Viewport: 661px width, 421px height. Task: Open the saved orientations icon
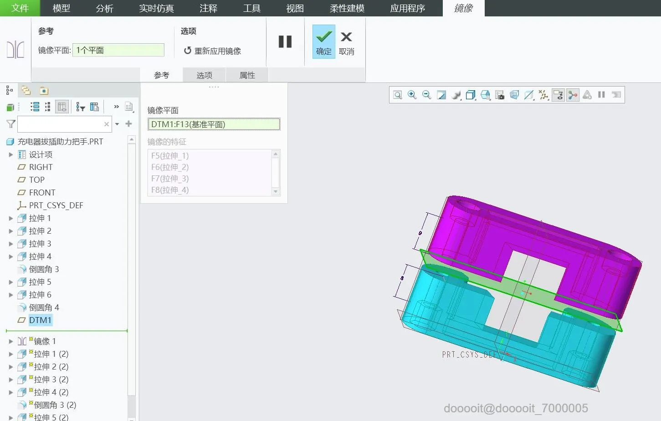[x=485, y=95]
